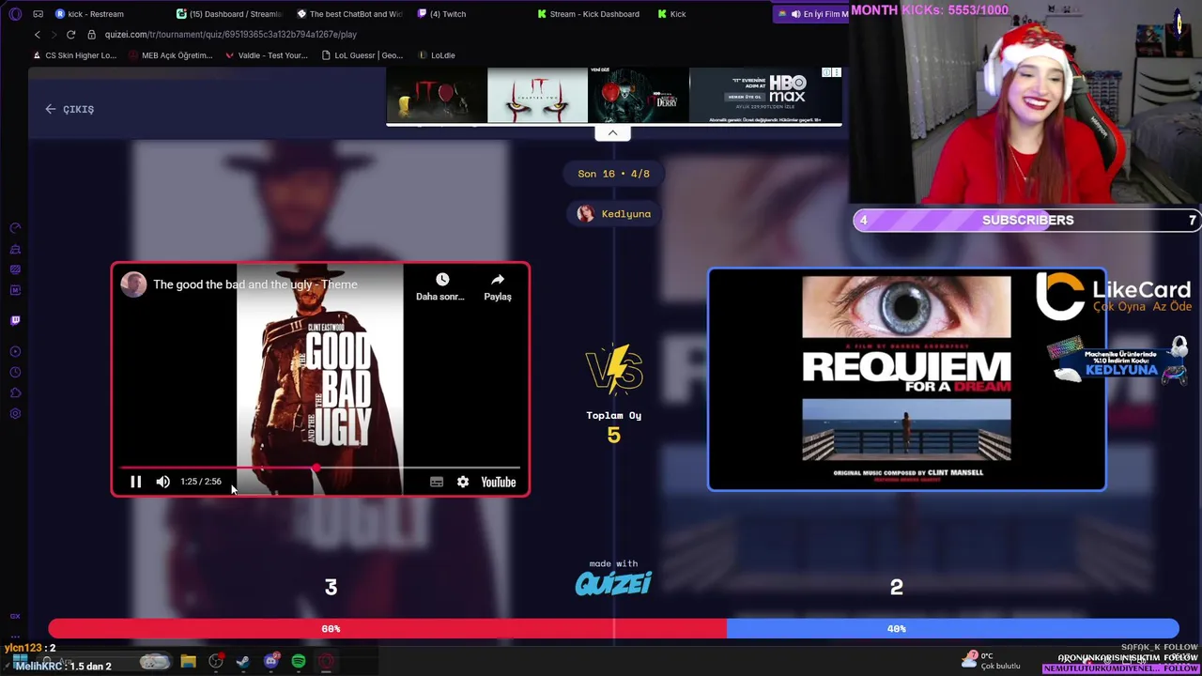This screenshot has height=676, width=1202.
Task: Open Spotify from taskbar
Action: (299, 662)
